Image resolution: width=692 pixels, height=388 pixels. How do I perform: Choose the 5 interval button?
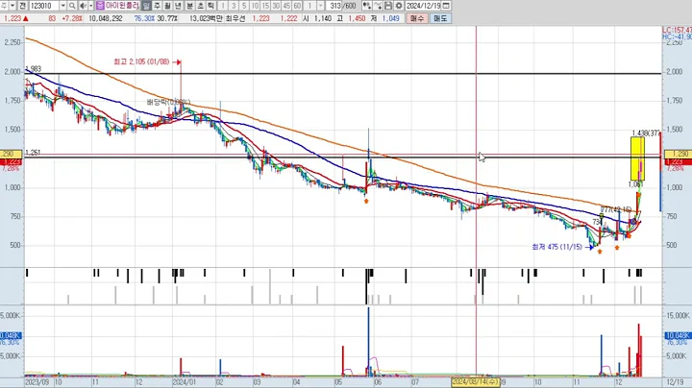coord(244,6)
